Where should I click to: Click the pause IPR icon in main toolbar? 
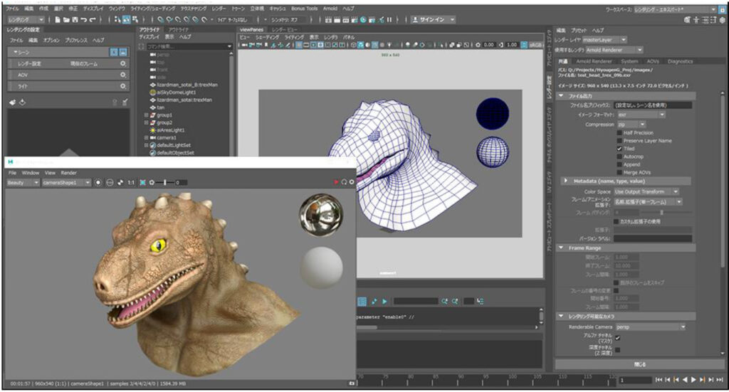tap(389, 19)
